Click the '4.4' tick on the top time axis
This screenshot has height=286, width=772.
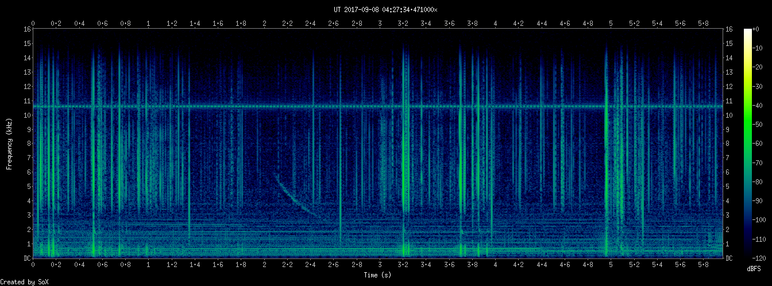click(541, 24)
